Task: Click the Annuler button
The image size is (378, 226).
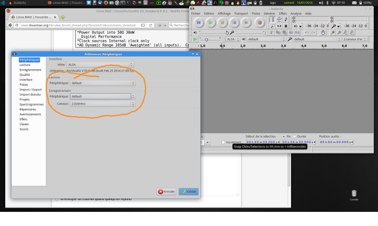Action: pyautogui.click(x=166, y=192)
